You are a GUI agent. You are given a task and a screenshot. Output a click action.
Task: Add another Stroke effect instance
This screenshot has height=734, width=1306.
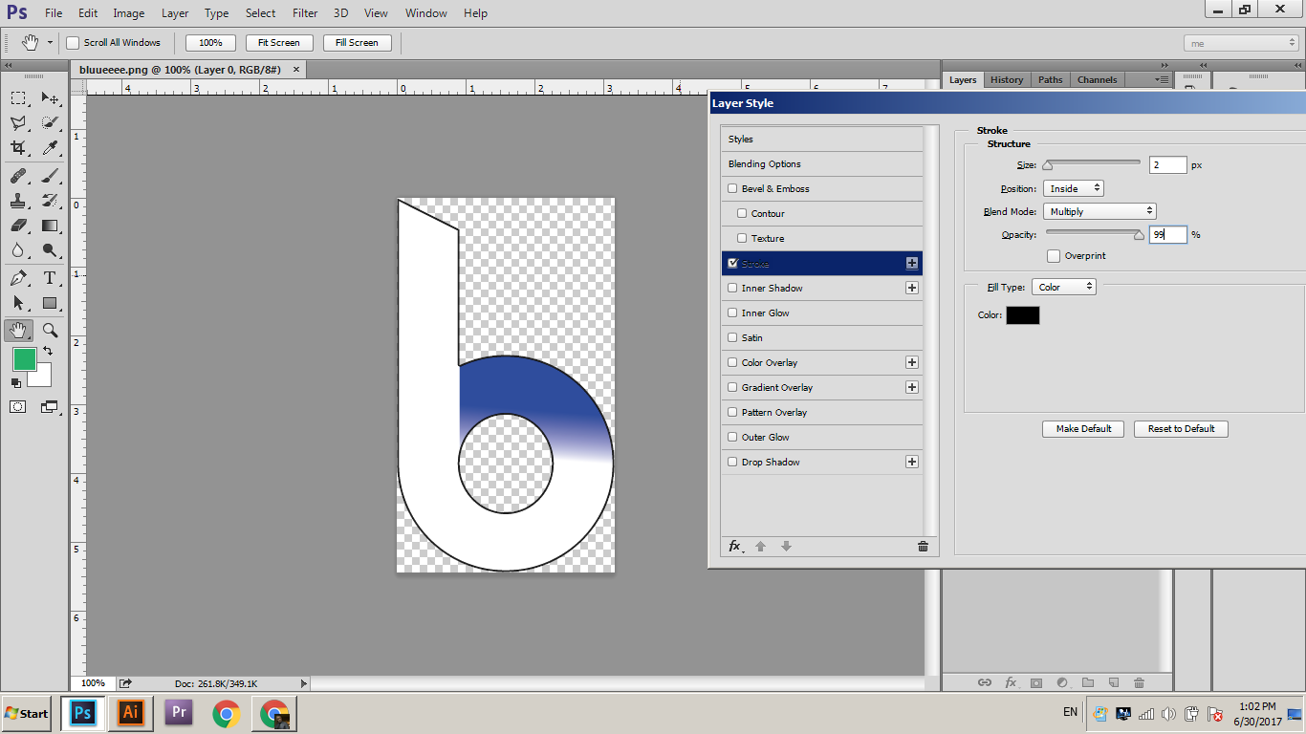pyautogui.click(x=912, y=263)
